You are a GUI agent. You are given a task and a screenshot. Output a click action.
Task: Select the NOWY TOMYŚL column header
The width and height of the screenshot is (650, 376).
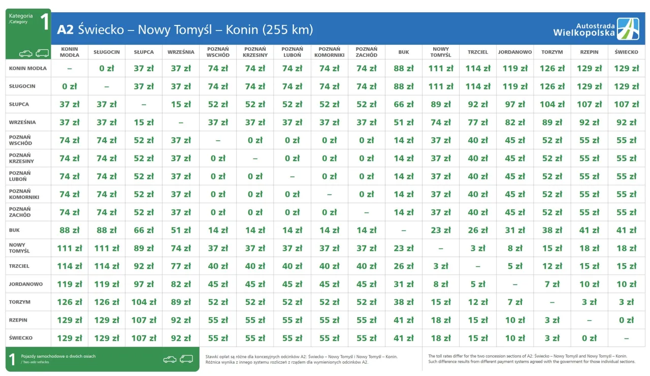[440, 52]
